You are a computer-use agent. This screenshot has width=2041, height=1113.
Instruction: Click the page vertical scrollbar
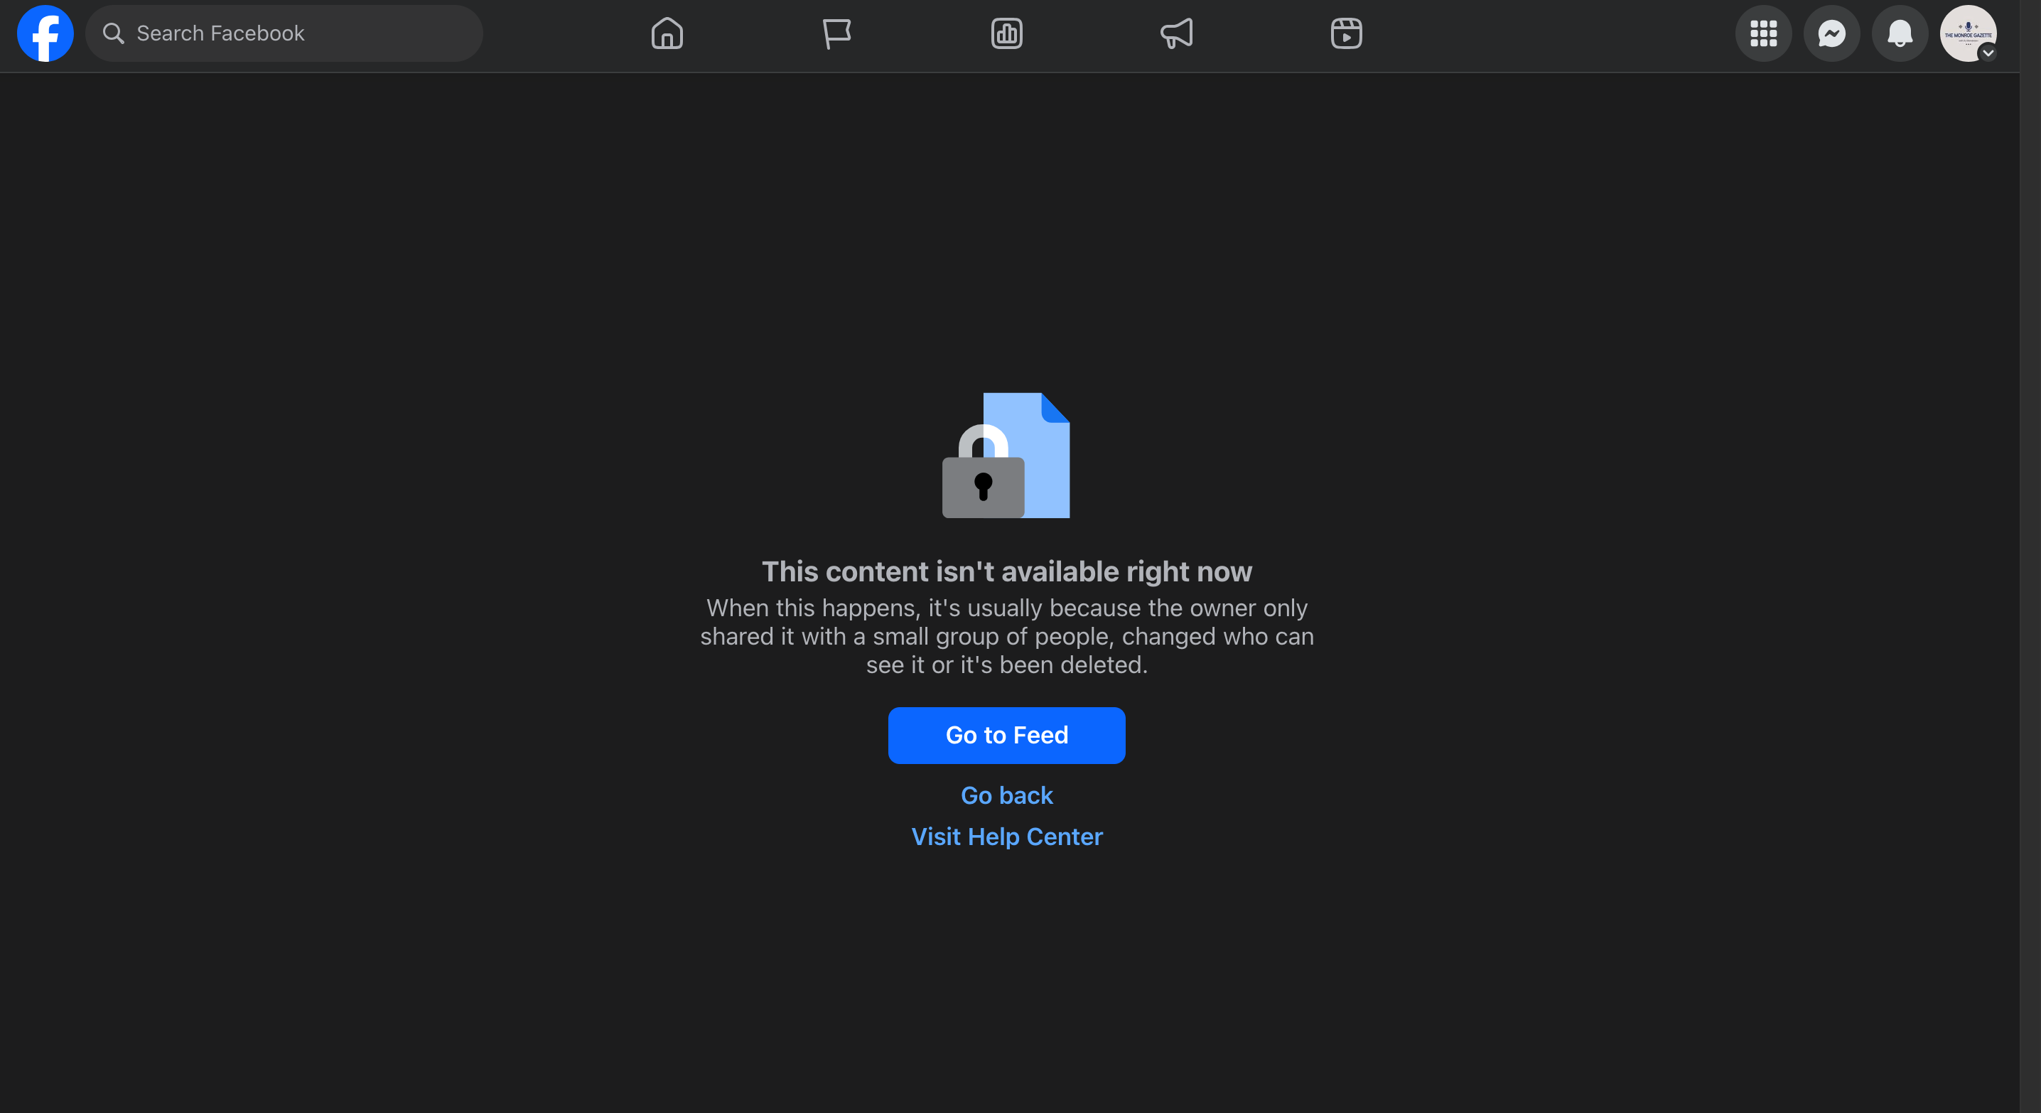[x=2030, y=556]
